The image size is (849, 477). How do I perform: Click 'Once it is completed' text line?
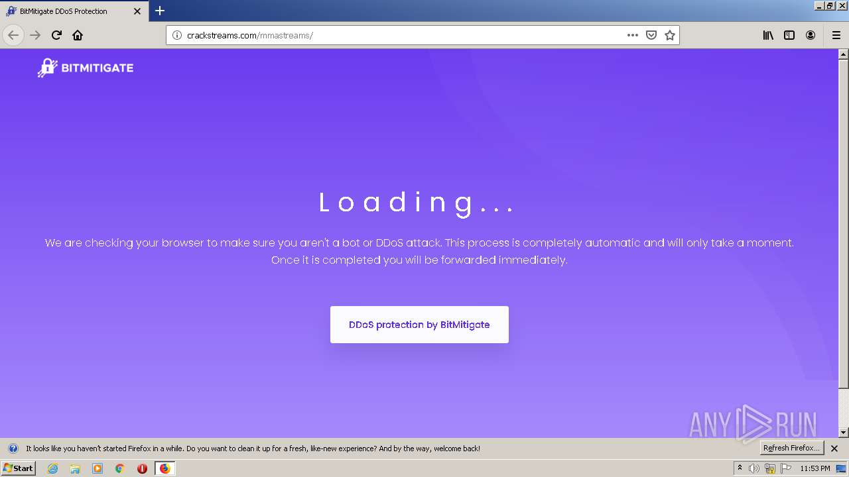pos(419,260)
